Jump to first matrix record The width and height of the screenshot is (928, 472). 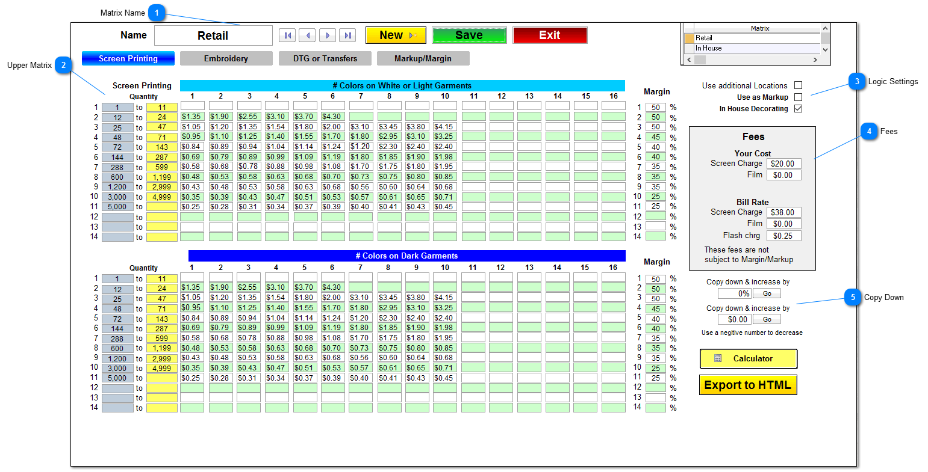pyautogui.click(x=287, y=35)
